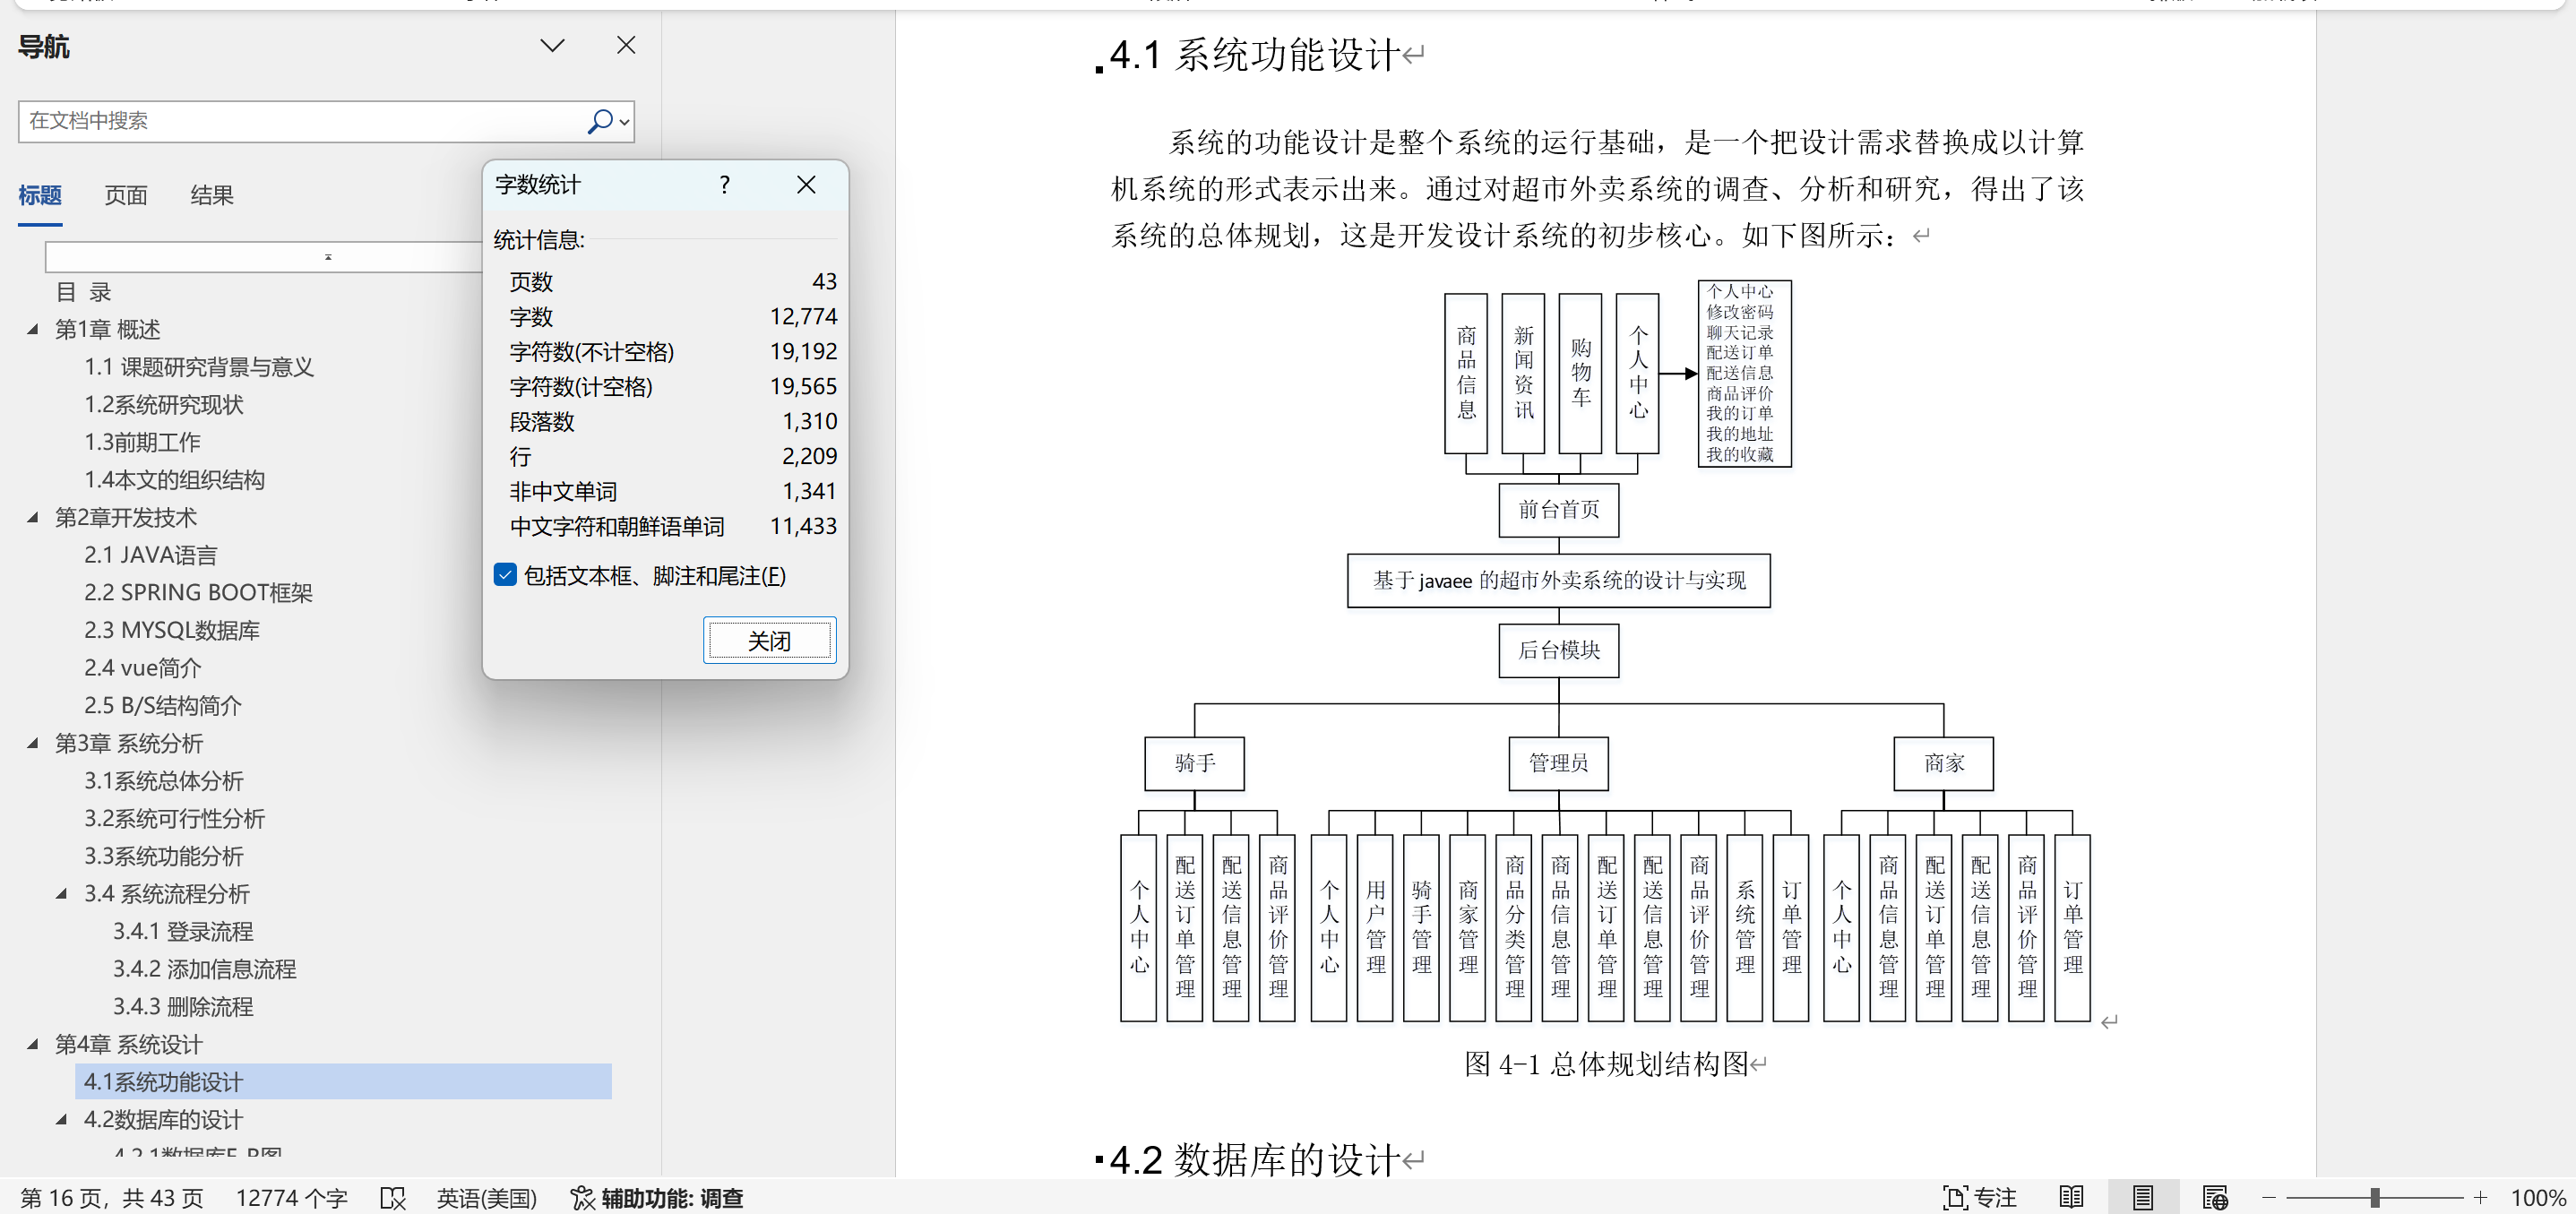The width and height of the screenshot is (2576, 1214).
Task: Collapse 第4章 系统设计 heading
Action: (33, 1044)
